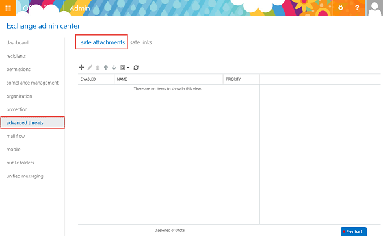Click the Admin link in the header

pyautogui.click(x=80, y=8)
